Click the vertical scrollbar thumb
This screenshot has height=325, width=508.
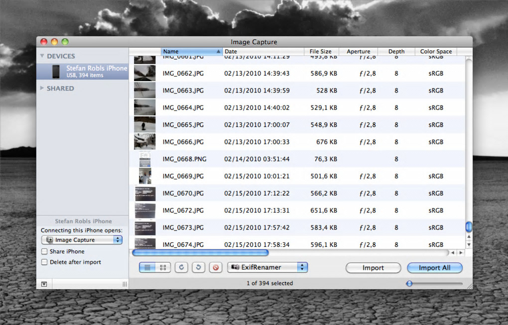click(469, 226)
